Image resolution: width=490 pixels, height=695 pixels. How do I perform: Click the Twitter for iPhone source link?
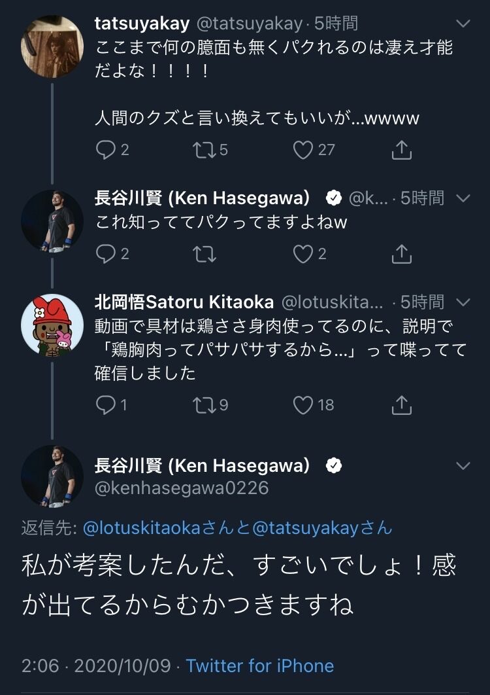(259, 666)
